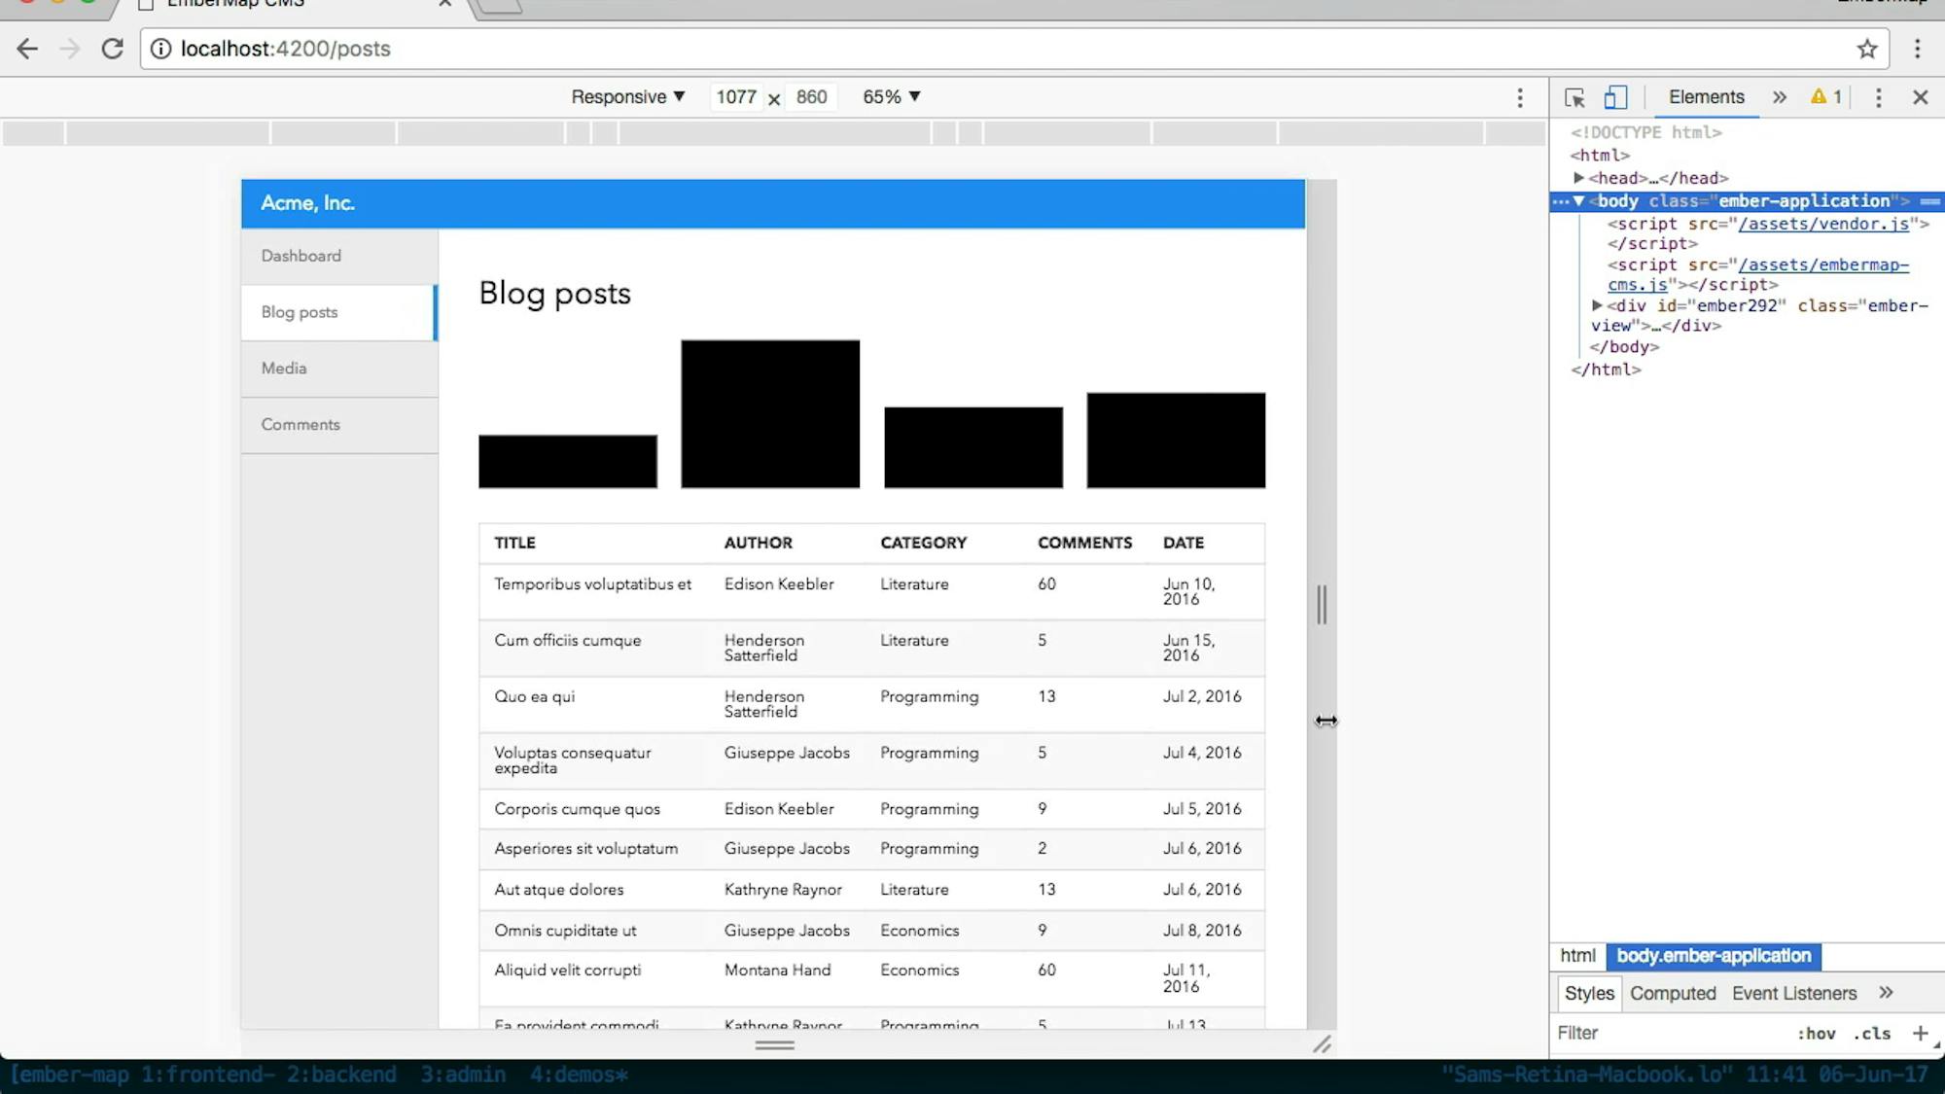
Task: Click the inspect element picker icon
Action: point(1574,97)
